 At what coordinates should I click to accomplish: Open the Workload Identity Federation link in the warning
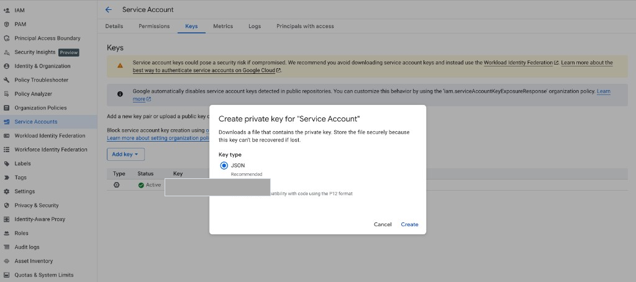521,63
